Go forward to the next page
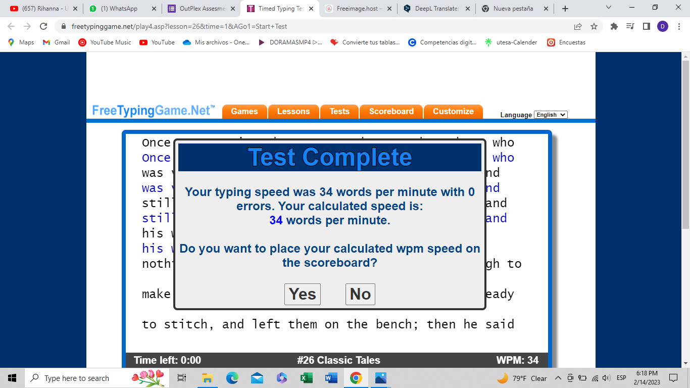This screenshot has height=388, width=690. [27, 26]
